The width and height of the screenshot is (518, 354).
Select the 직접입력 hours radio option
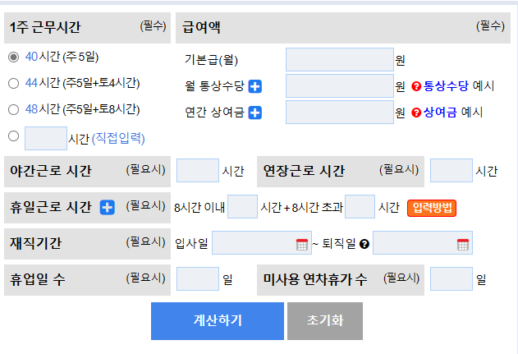pos(13,136)
